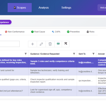
Task: Switch to the Risks tab
Action: point(90,32)
